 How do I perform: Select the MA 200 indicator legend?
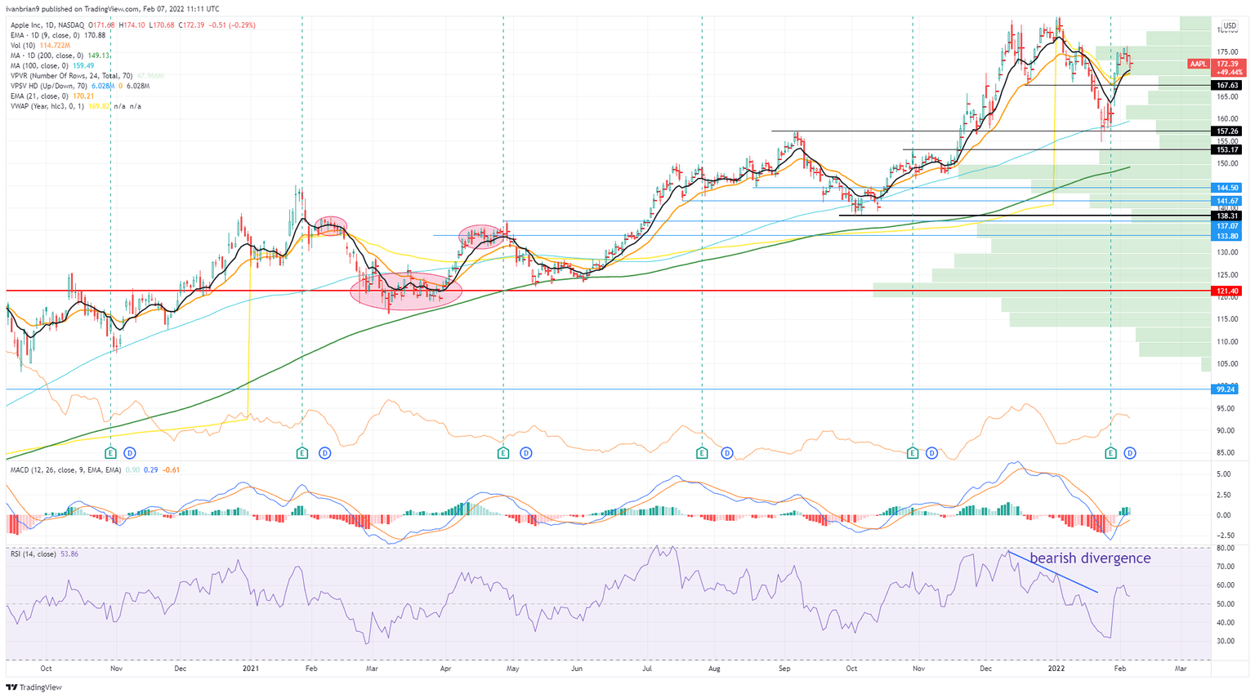click(x=60, y=56)
